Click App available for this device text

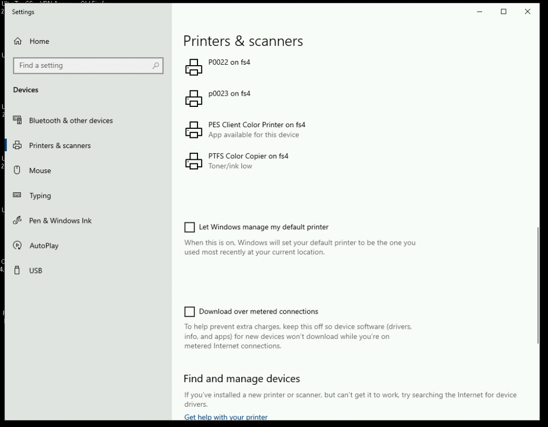[254, 135]
